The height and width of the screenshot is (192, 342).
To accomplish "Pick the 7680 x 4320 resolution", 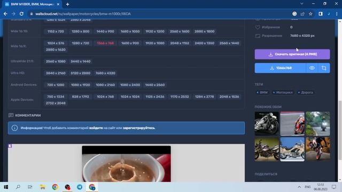I will click(105, 73).
